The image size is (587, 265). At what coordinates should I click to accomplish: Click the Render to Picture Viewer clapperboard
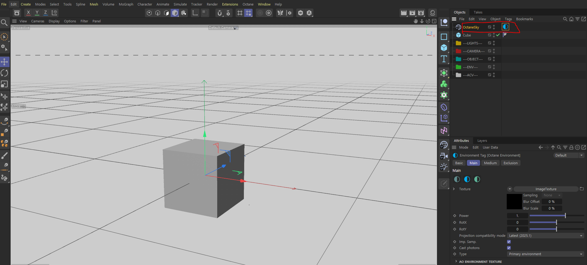point(412,13)
